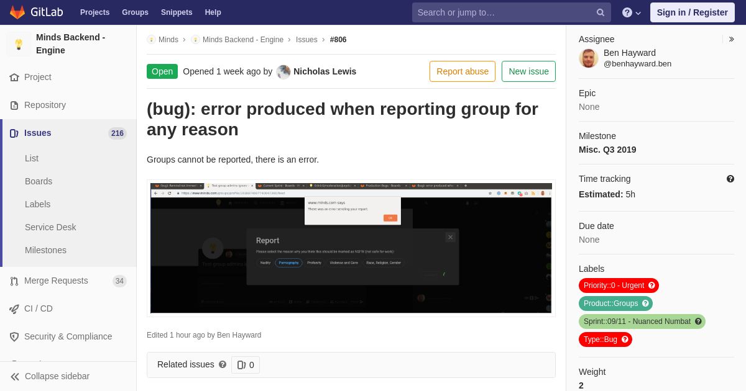Open Repository in the sidebar

click(45, 105)
